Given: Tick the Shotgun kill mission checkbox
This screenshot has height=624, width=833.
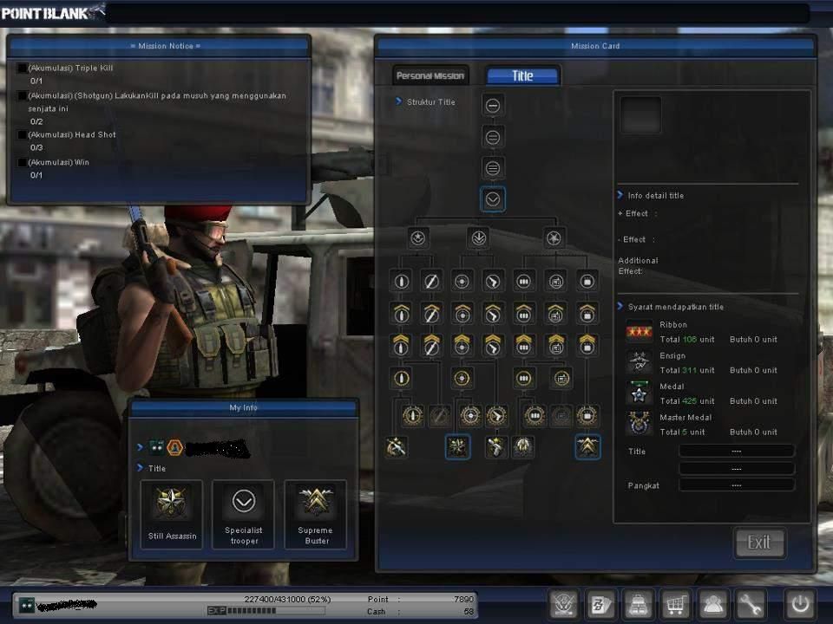Looking at the screenshot, I should click(x=21, y=95).
